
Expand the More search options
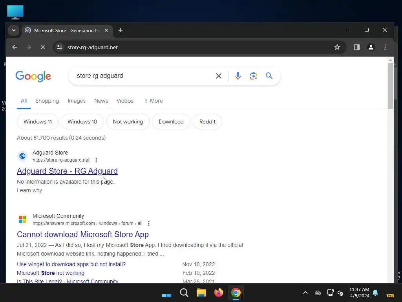pos(153,101)
